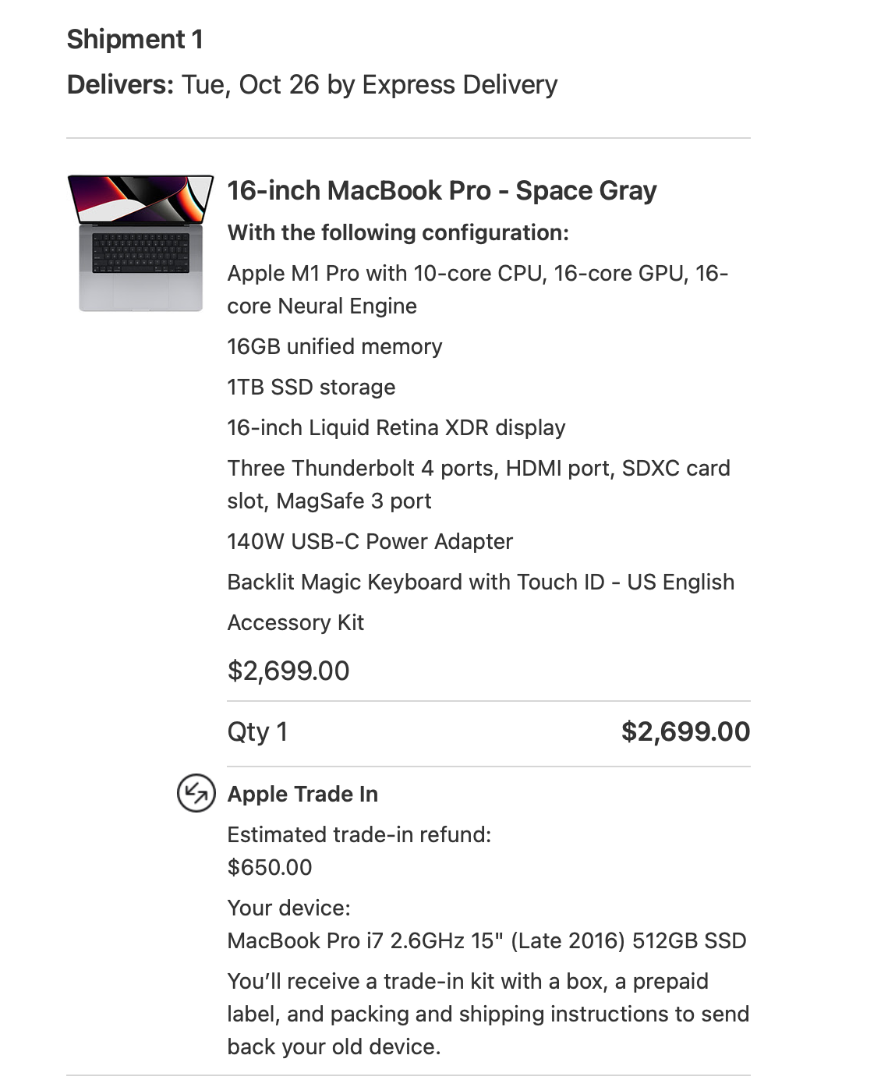Open the MacBook Pro product thumbnail
This screenshot has height=1087, width=895.
140,243
